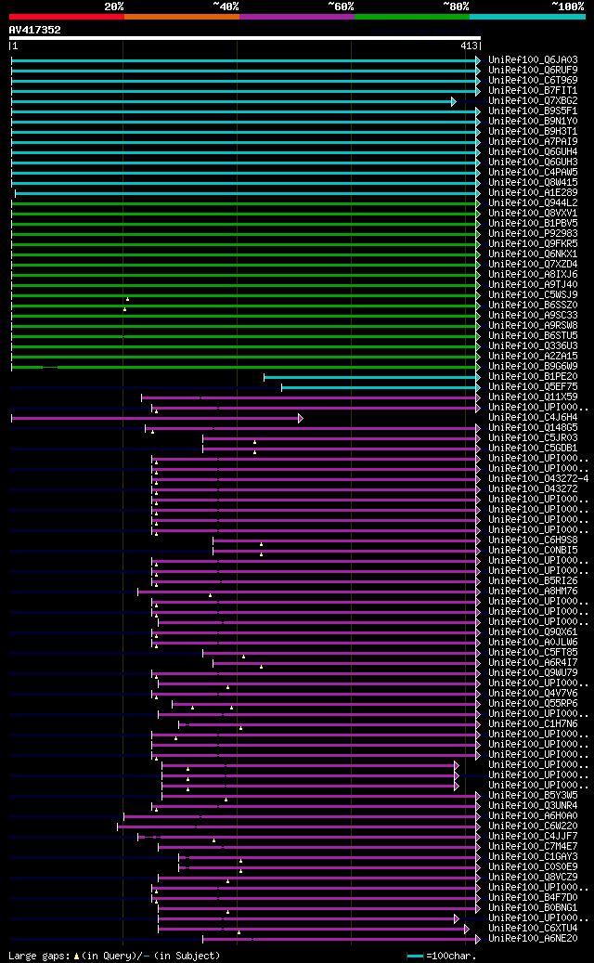Click the UniRef100_C0NBI5 label
Viewport: 594px width, 963px height.
pos(533,551)
